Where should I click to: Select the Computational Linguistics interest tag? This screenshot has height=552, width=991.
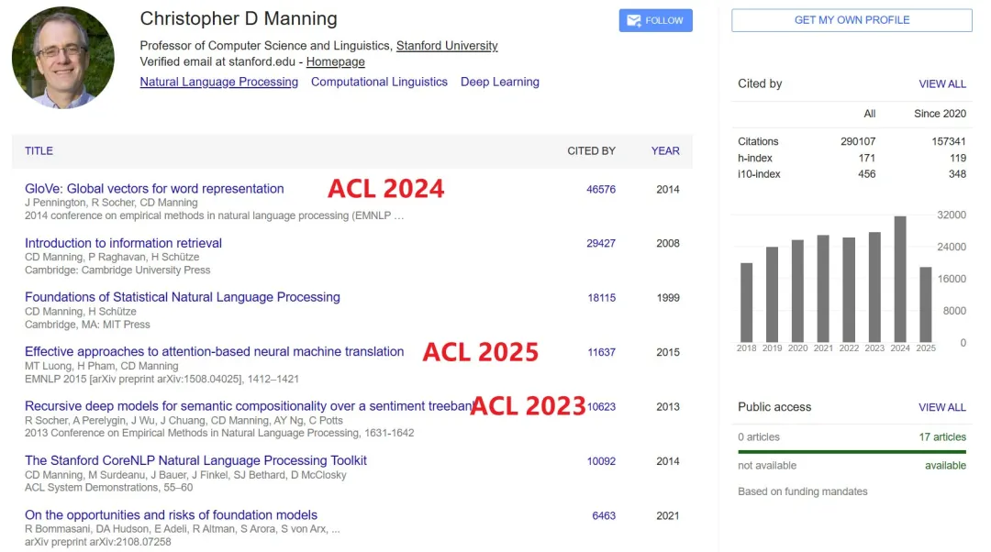coord(379,82)
